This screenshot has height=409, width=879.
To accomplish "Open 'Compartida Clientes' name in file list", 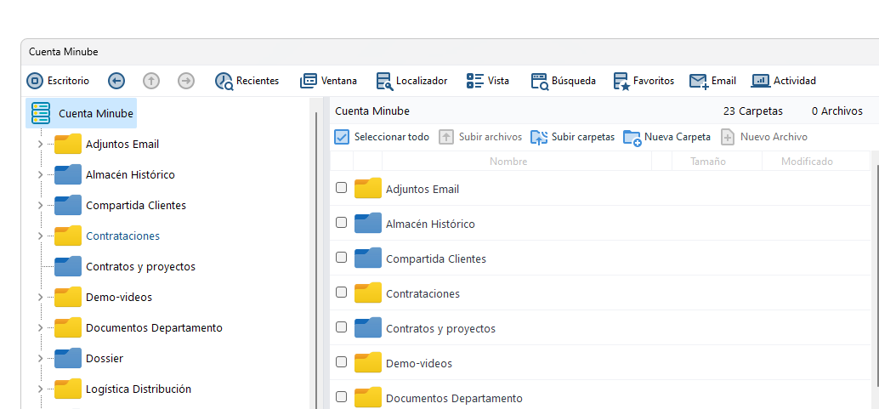I will pyautogui.click(x=436, y=259).
